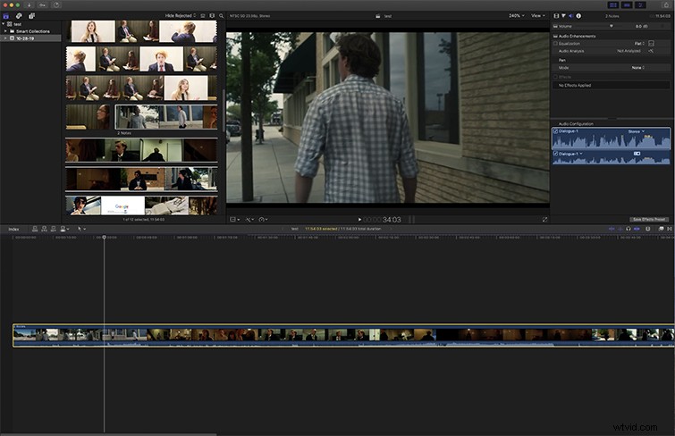Select the 10-28-19 event in sidebar
The image size is (675, 436).
click(30, 38)
